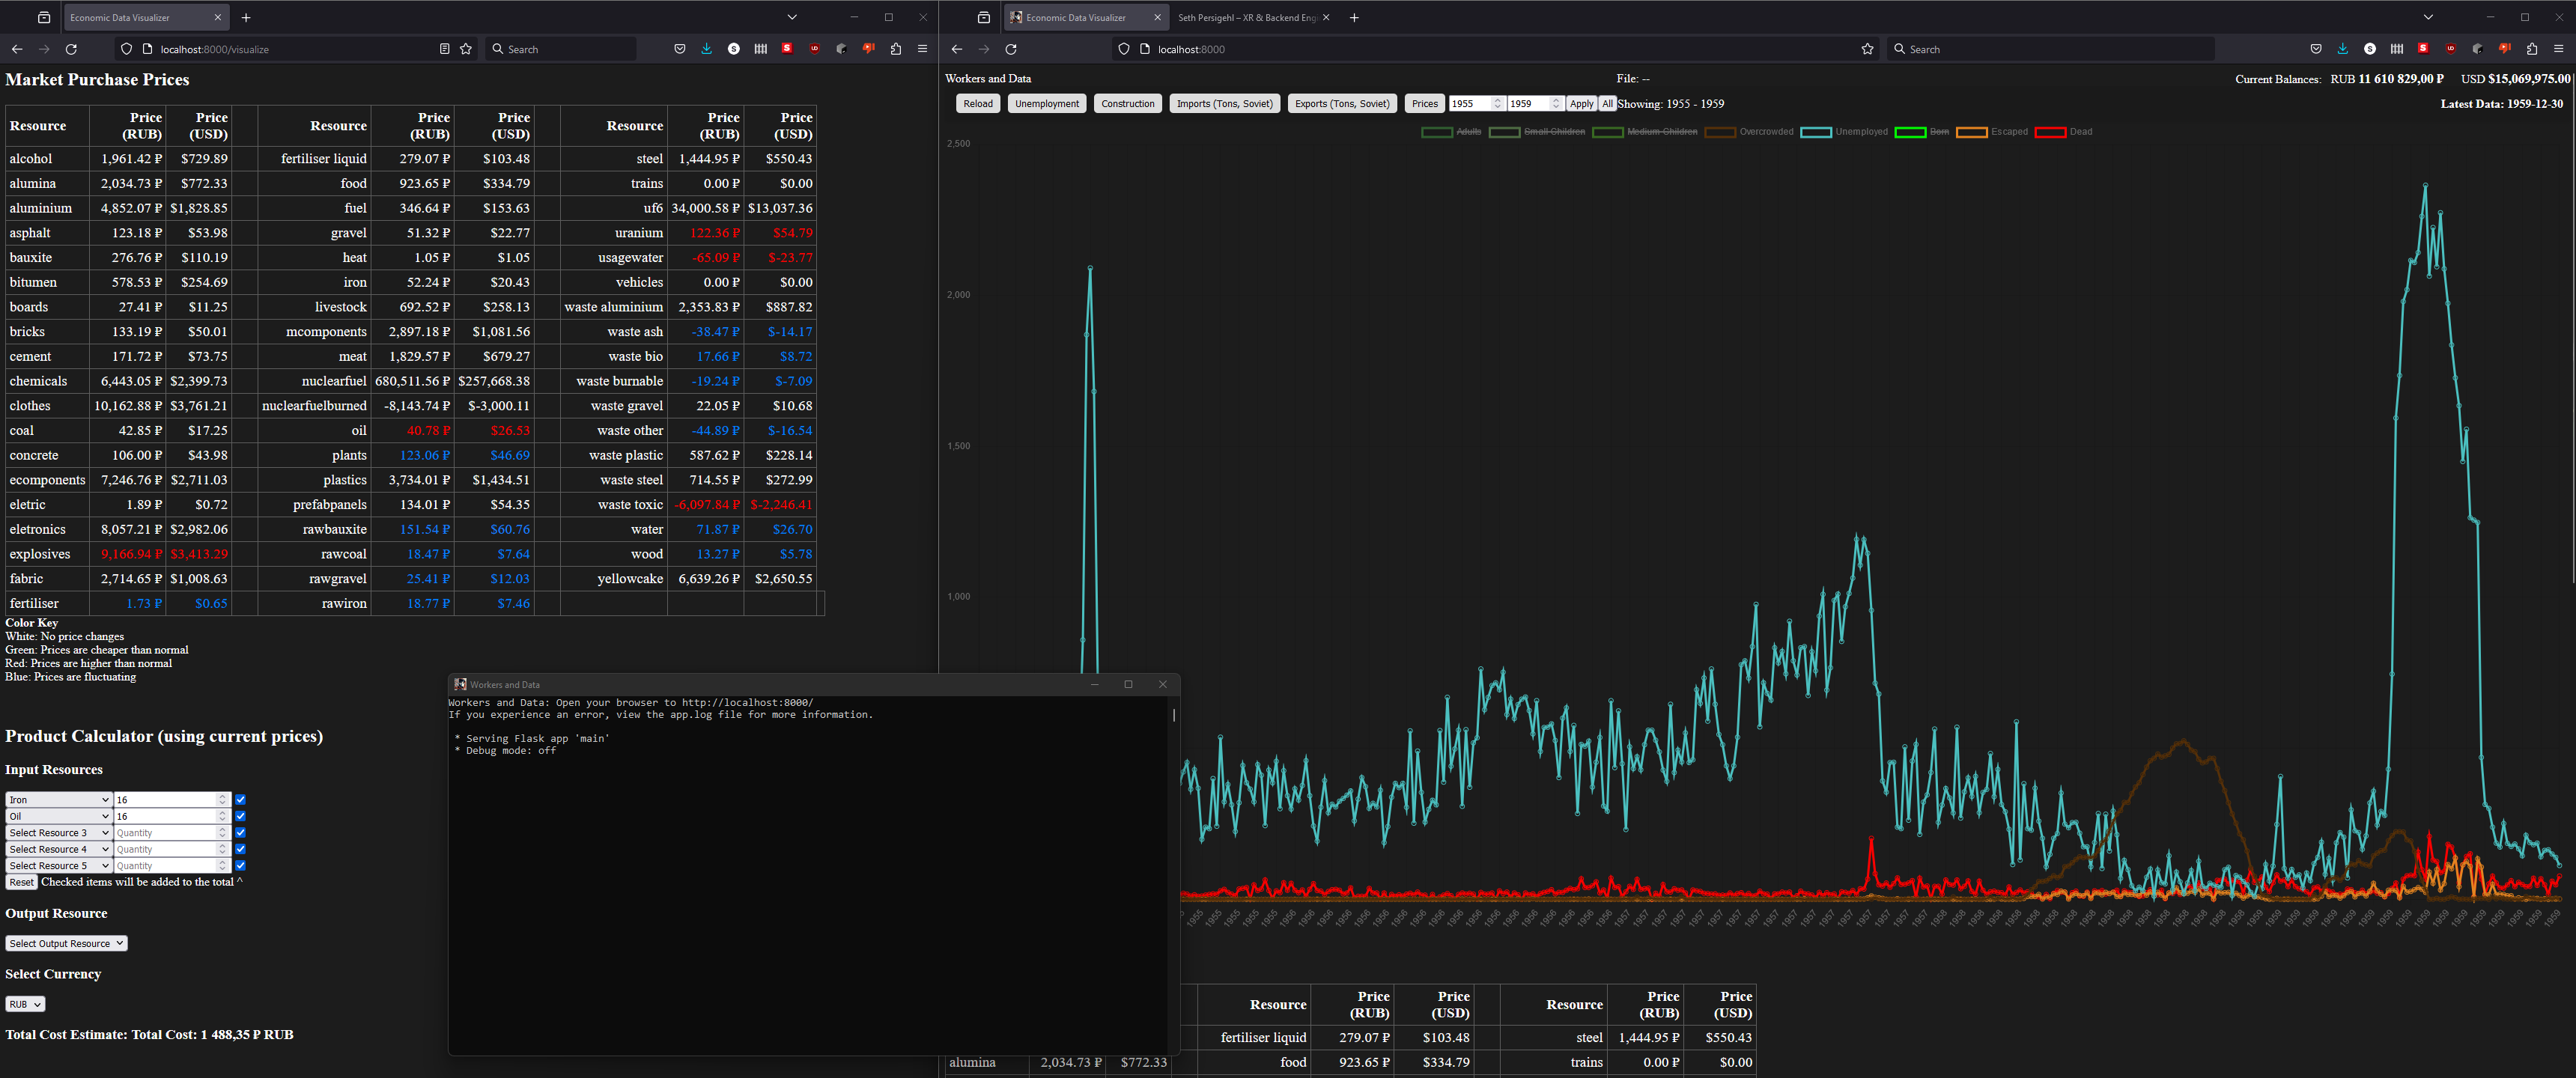The height and width of the screenshot is (1078, 2576).
Task: Bookmark localhost:8000 with the right window's star
Action: 1867,49
